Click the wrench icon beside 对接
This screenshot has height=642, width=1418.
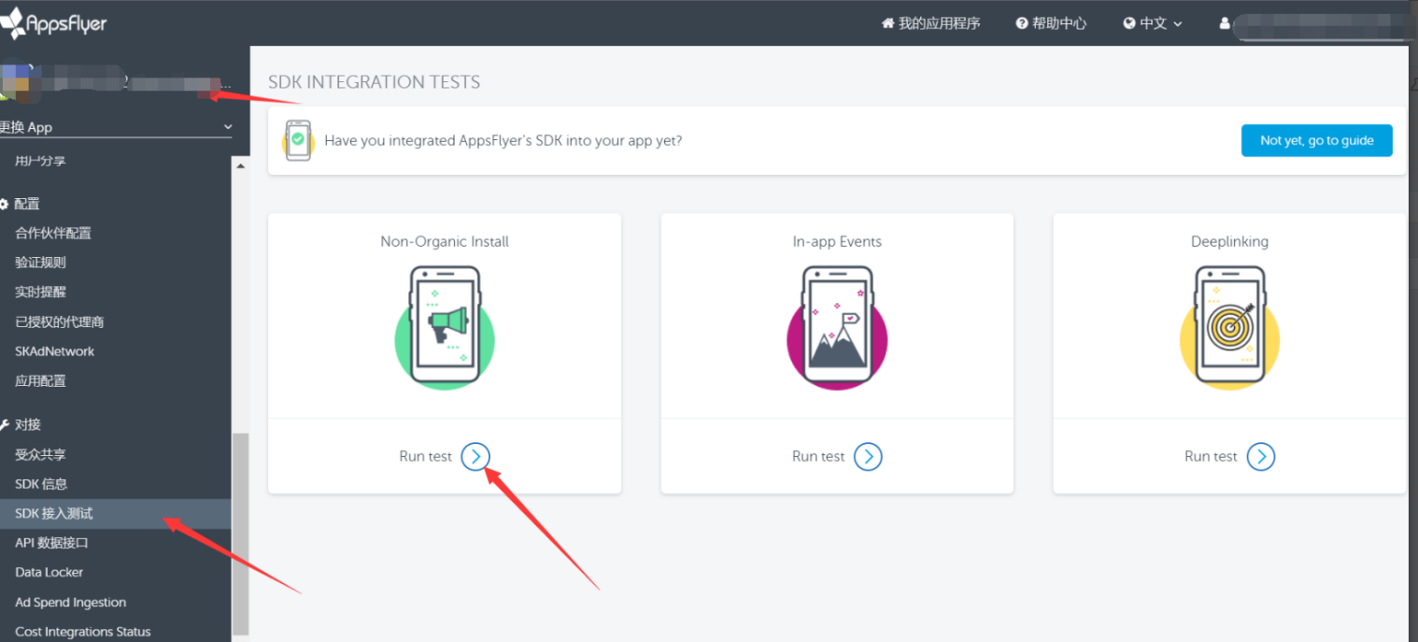click(4, 424)
